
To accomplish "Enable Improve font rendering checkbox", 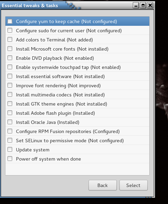I will [x=10, y=85].
